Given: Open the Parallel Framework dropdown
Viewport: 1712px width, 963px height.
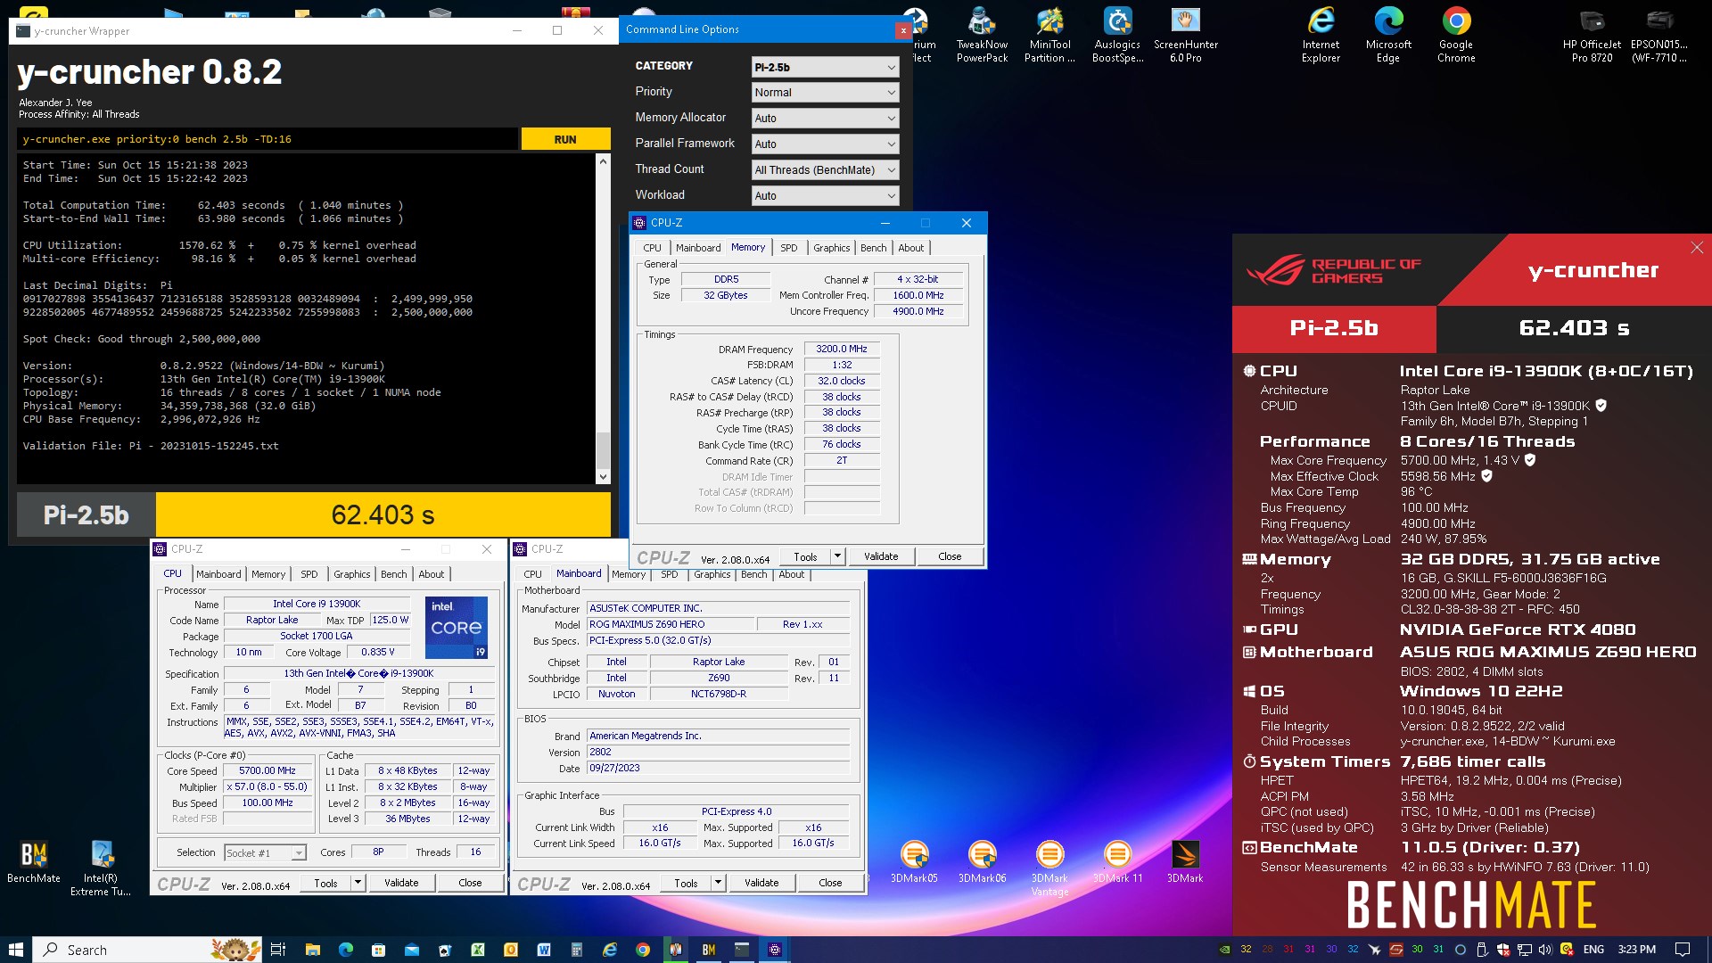Looking at the screenshot, I should coord(825,144).
